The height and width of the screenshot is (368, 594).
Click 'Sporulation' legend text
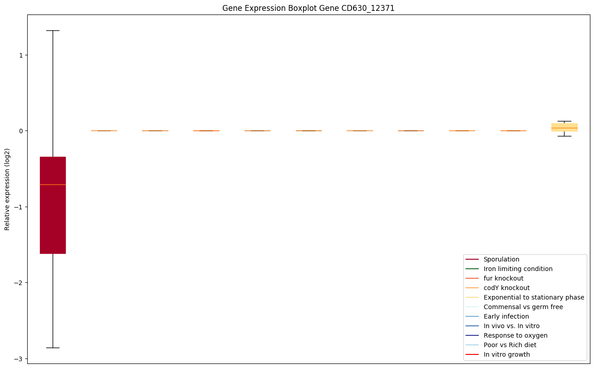[x=501, y=260]
